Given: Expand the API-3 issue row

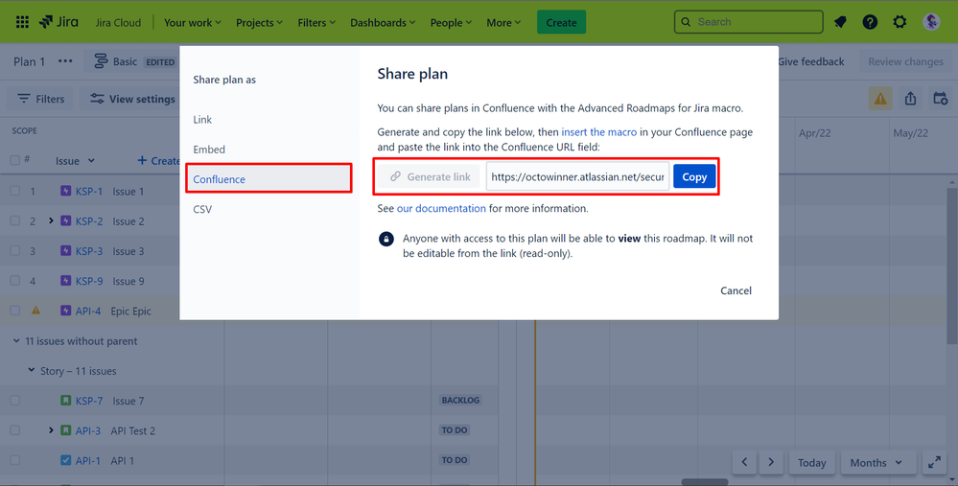Looking at the screenshot, I should pos(52,430).
